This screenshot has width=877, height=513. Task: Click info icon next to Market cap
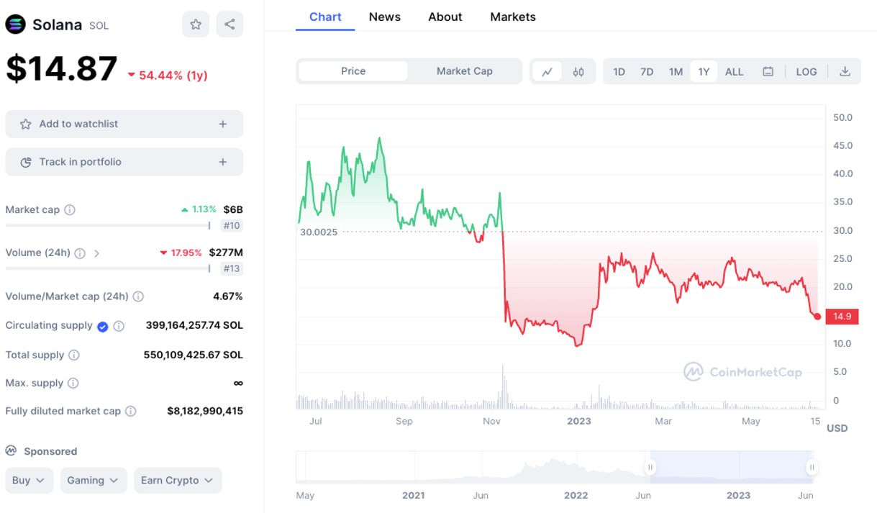tap(70, 210)
